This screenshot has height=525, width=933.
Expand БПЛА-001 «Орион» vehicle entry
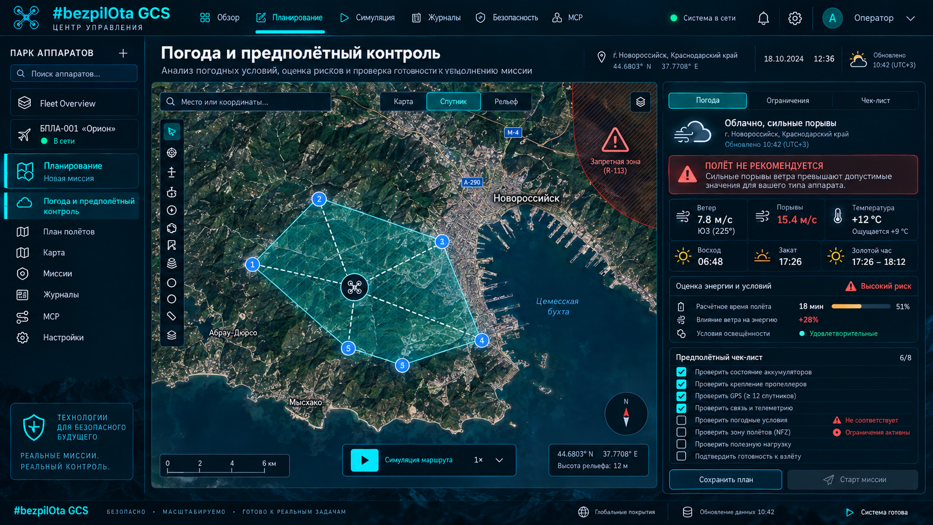pos(74,134)
